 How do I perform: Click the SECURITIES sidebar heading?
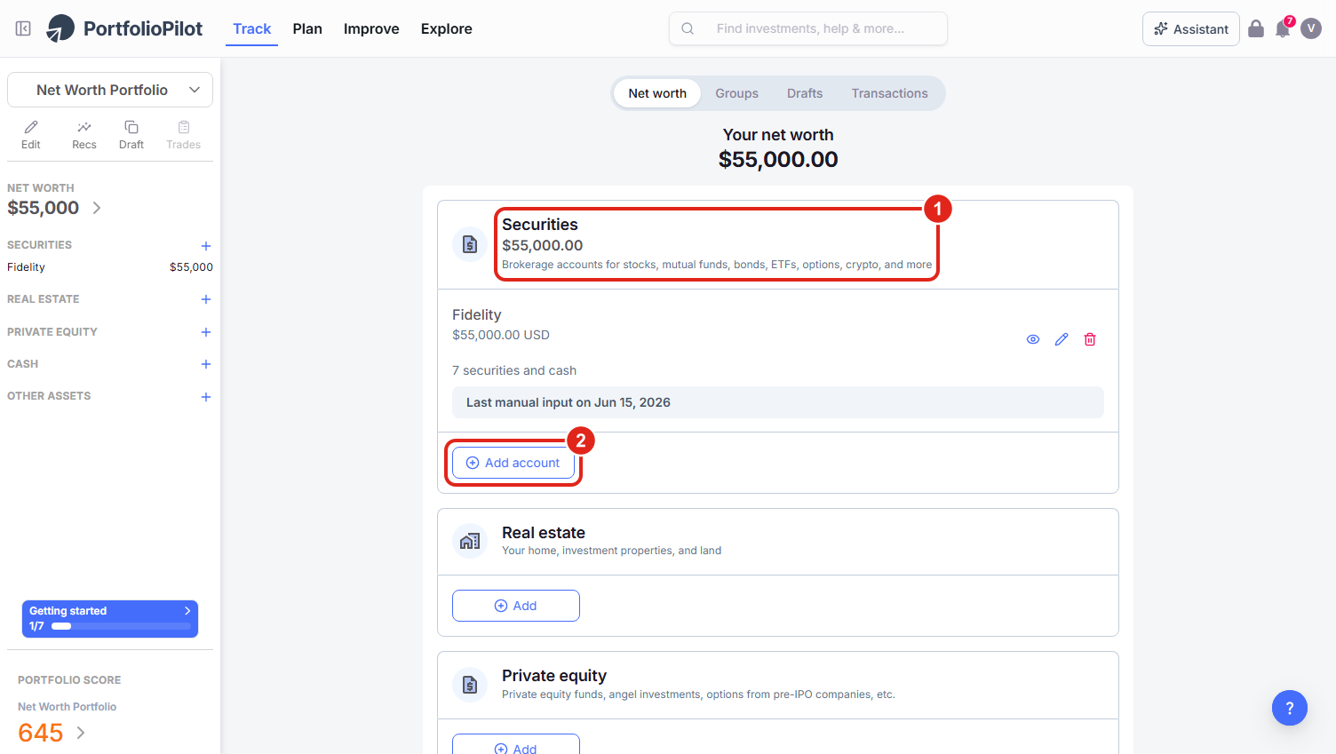(x=39, y=245)
